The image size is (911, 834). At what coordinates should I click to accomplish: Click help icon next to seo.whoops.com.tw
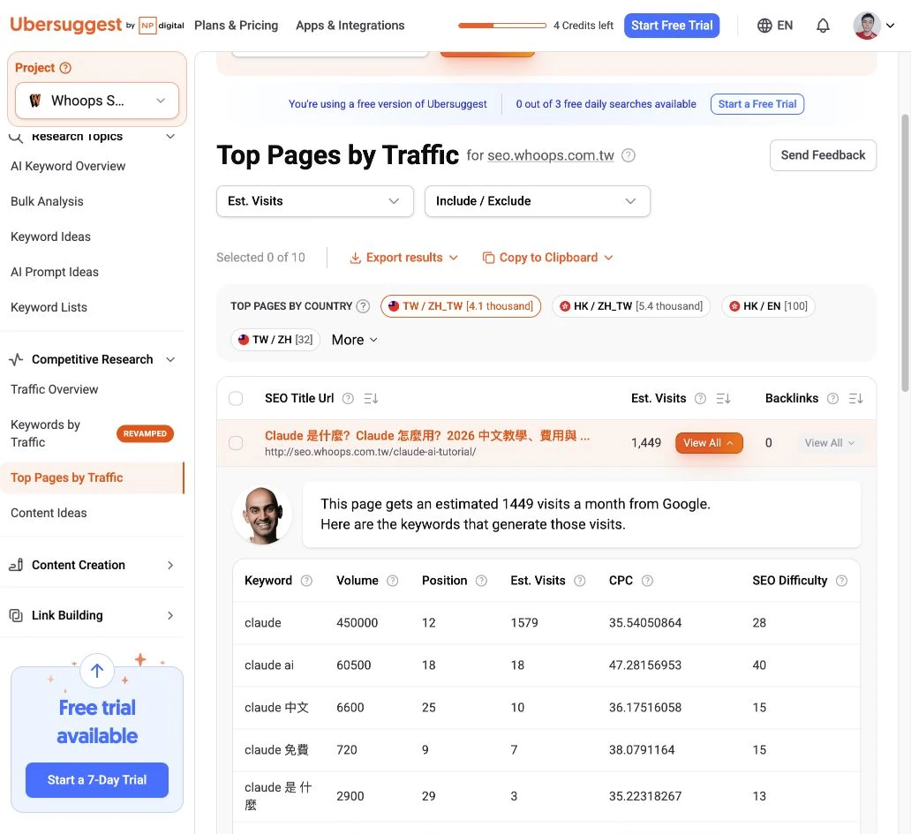(x=628, y=155)
